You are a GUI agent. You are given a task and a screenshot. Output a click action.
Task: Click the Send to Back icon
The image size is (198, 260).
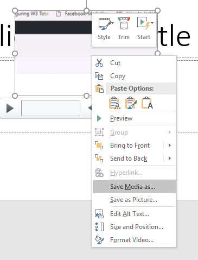(x=99, y=158)
